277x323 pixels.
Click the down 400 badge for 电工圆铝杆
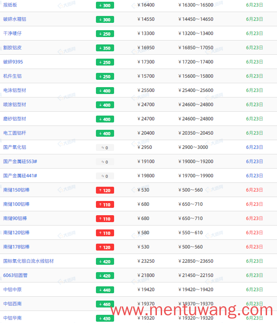[105, 133]
